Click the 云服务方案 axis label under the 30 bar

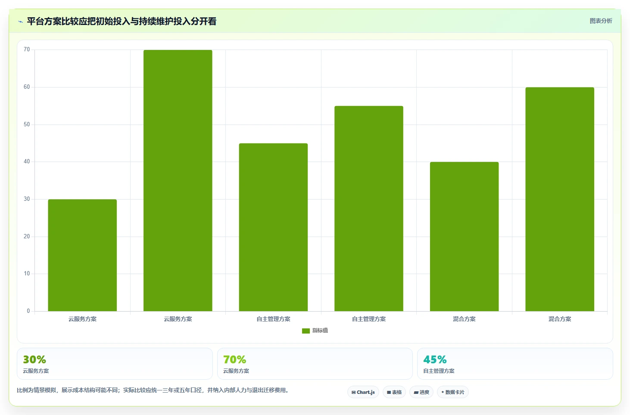tap(82, 319)
